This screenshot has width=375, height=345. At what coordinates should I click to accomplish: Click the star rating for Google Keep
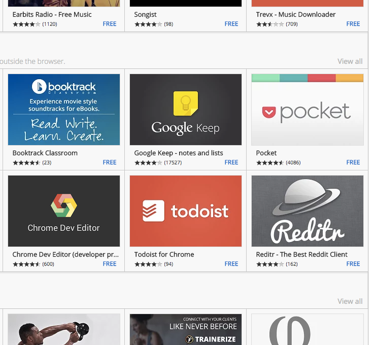click(x=148, y=163)
